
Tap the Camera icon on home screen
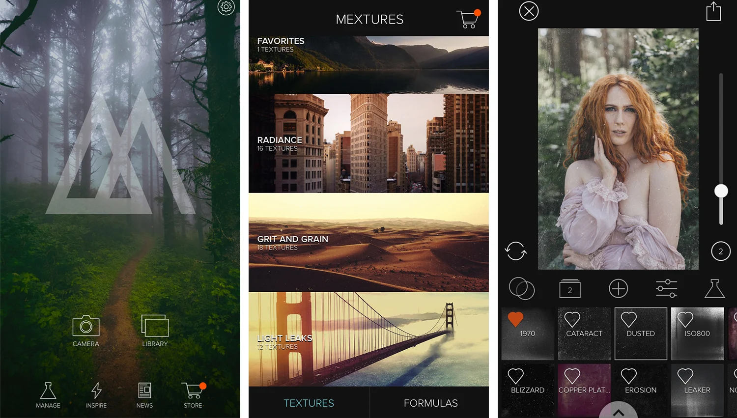click(86, 326)
